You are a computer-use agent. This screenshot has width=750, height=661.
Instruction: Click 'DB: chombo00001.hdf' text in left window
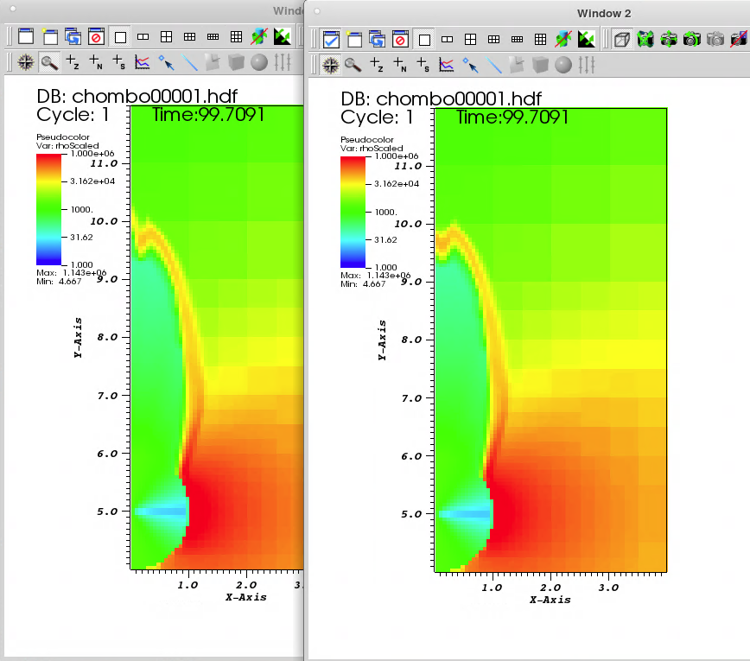click(x=137, y=96)
